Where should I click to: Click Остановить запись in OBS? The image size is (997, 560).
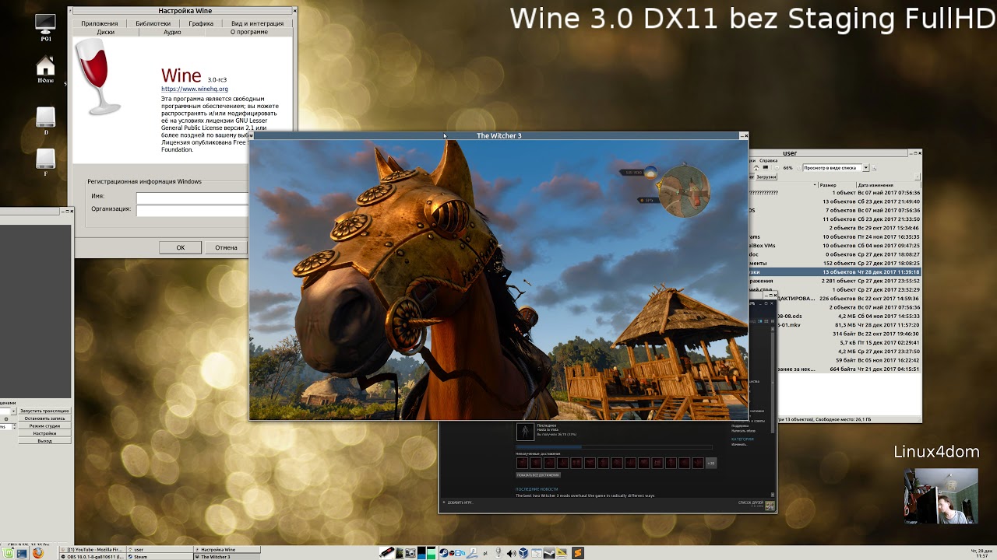(x=44, y=418)
